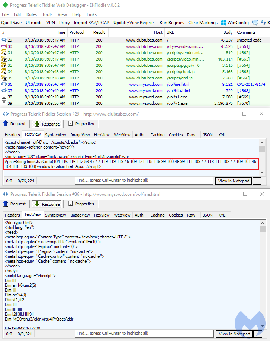Switch to Request in Session #36 window
270x341 pixels.
click(15, 204)
